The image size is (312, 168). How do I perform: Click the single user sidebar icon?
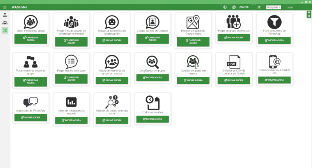click(5, 15)
